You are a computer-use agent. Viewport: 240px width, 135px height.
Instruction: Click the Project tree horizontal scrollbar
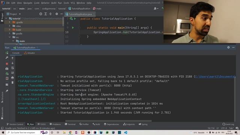pyautogui.click(x=27, y=44)
